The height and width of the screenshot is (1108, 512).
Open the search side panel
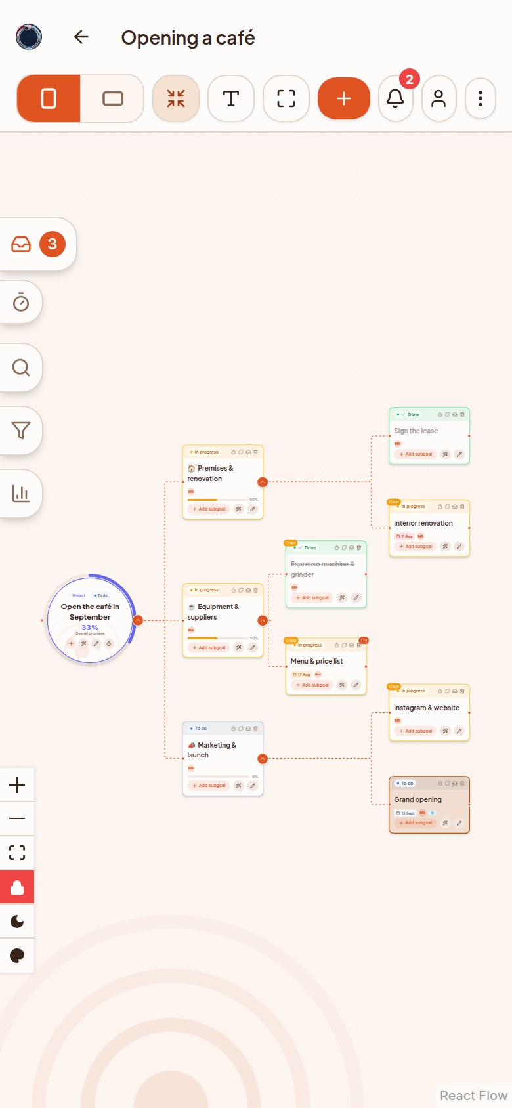21,367
